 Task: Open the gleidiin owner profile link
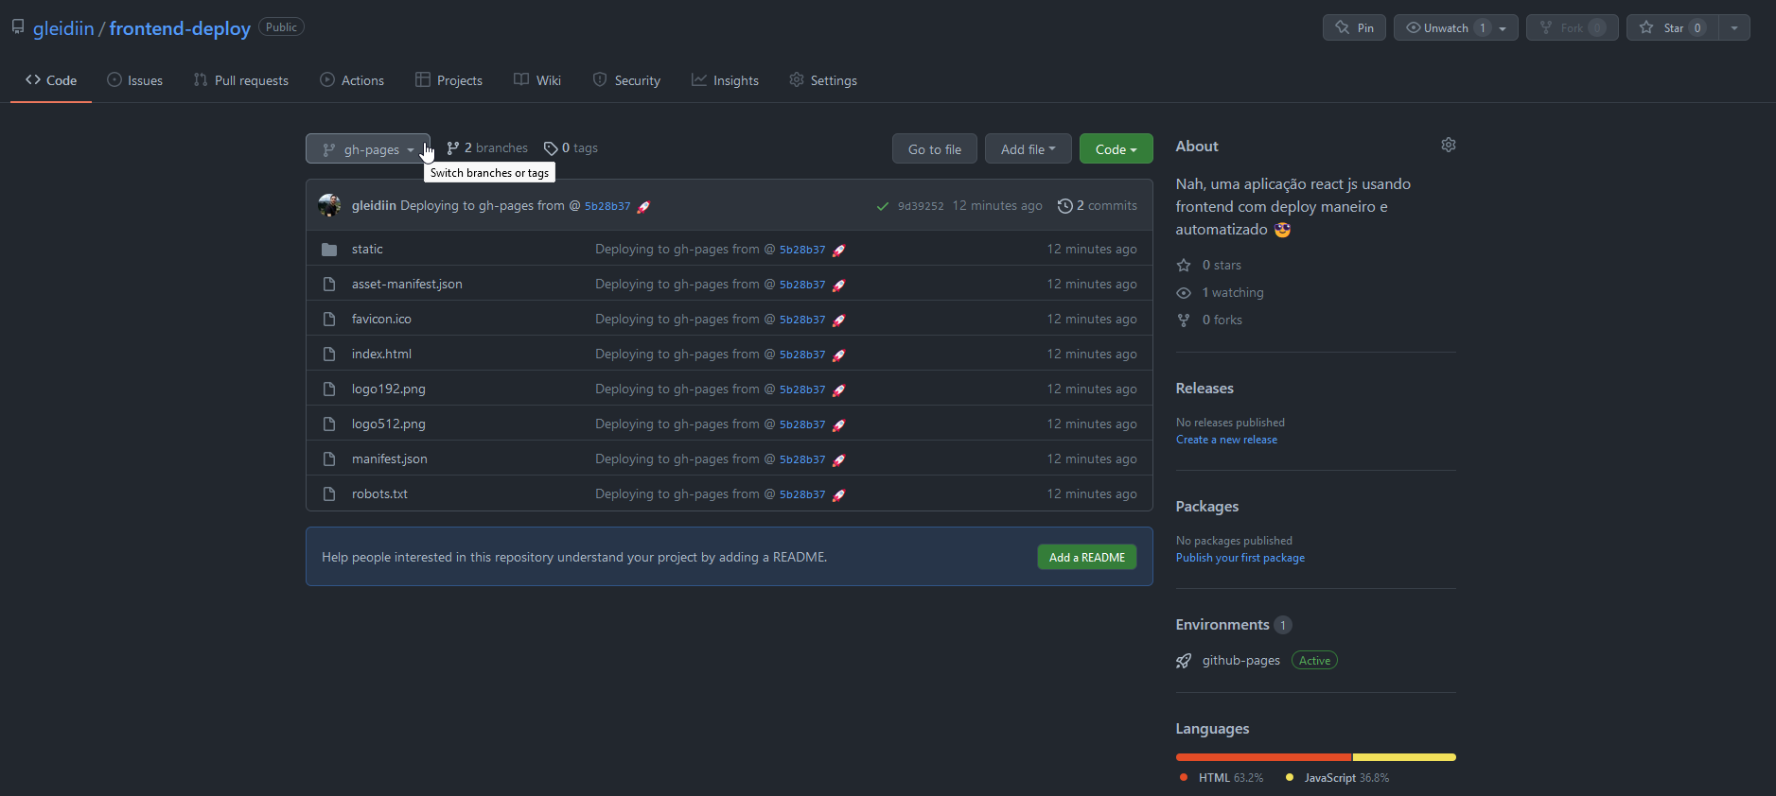pos(63,28)
